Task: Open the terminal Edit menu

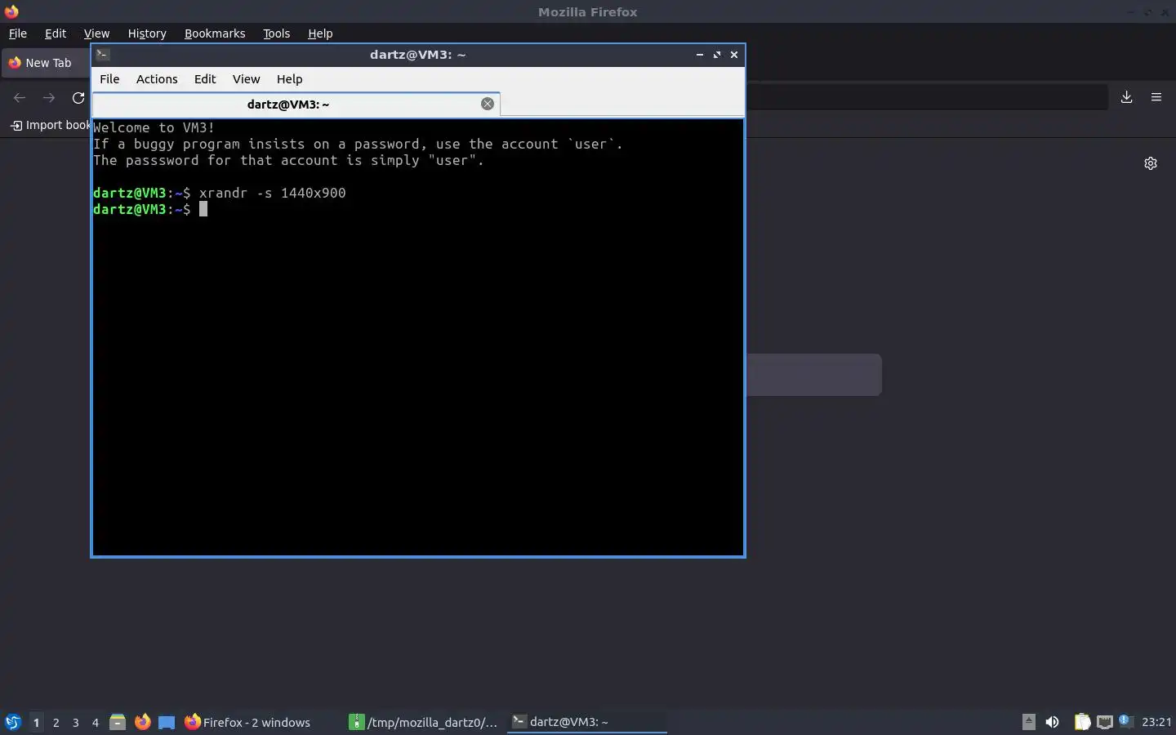Action: click(205, 79)
